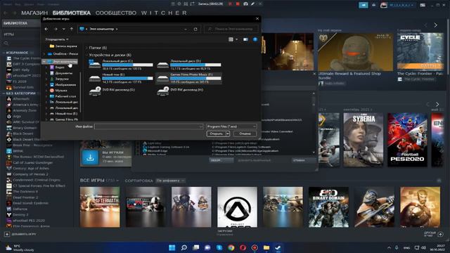This screenshot has width=450, height=253.
Task: Open Документы in the navigation tree
Action: (x=61, y=73)
